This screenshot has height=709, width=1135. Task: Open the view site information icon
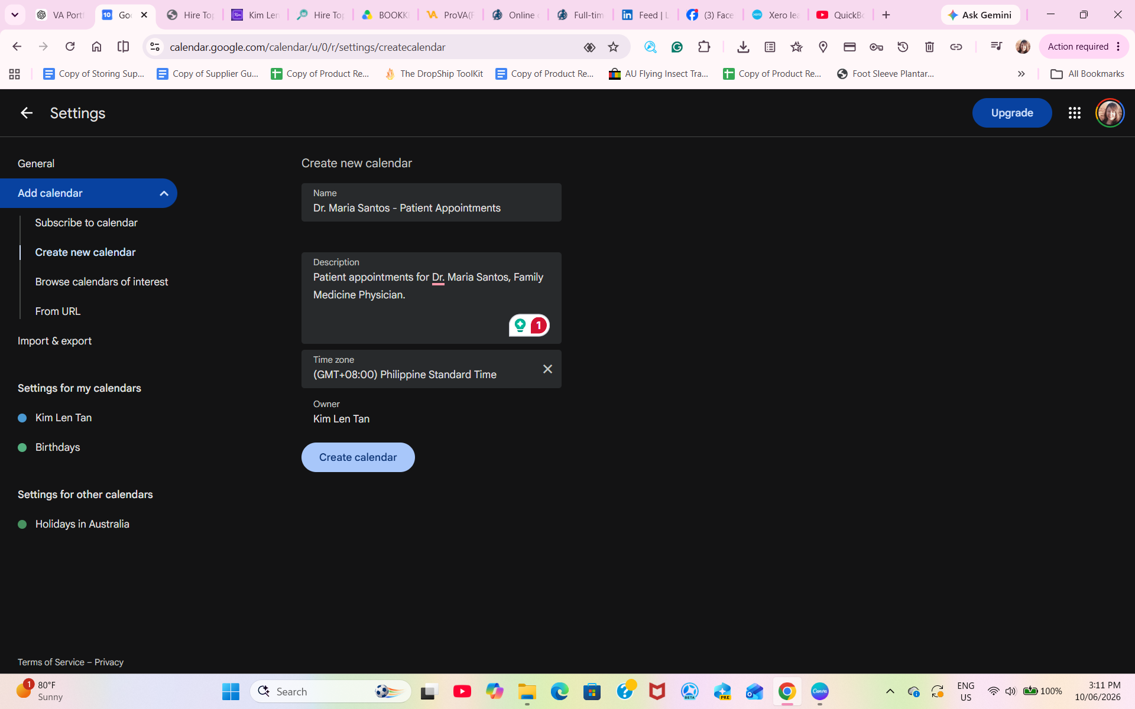pyautogui.click(x=155, y=47)
